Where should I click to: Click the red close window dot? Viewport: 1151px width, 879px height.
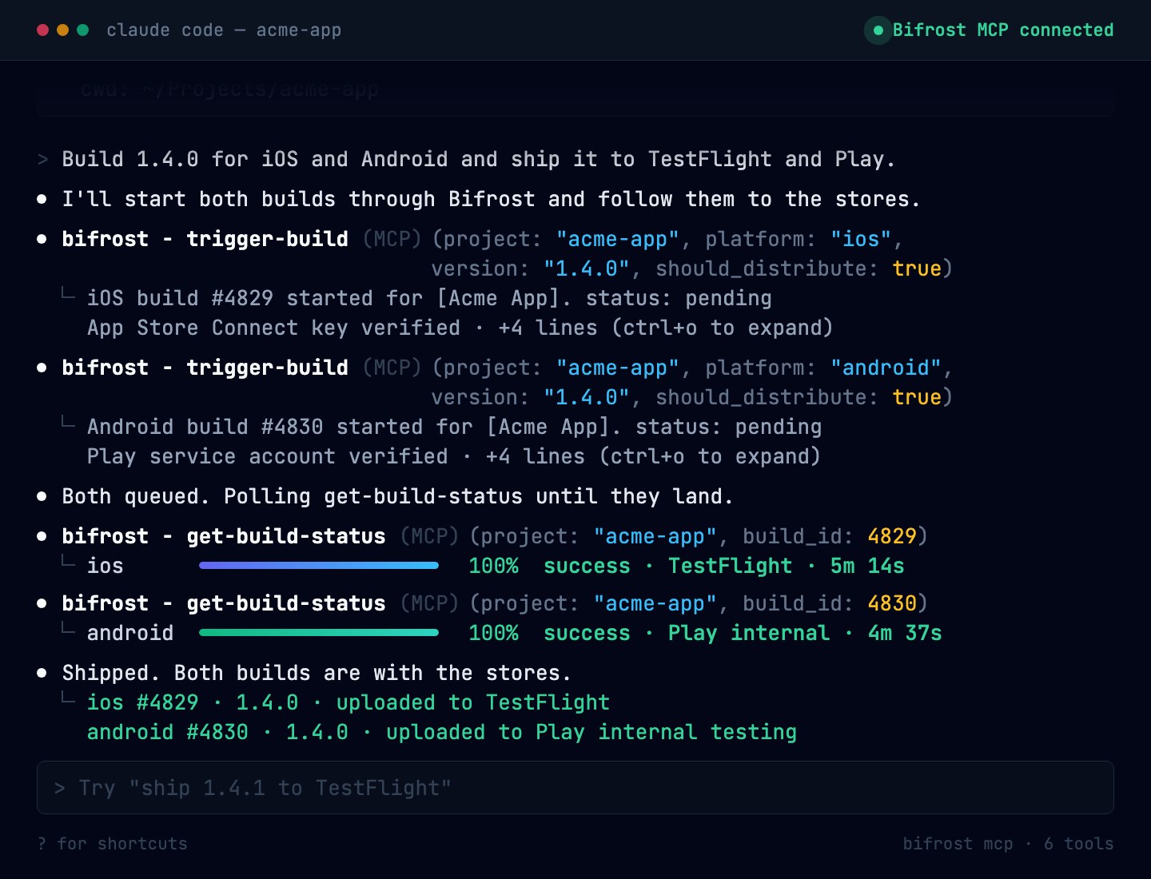click(x=43, y=30)
